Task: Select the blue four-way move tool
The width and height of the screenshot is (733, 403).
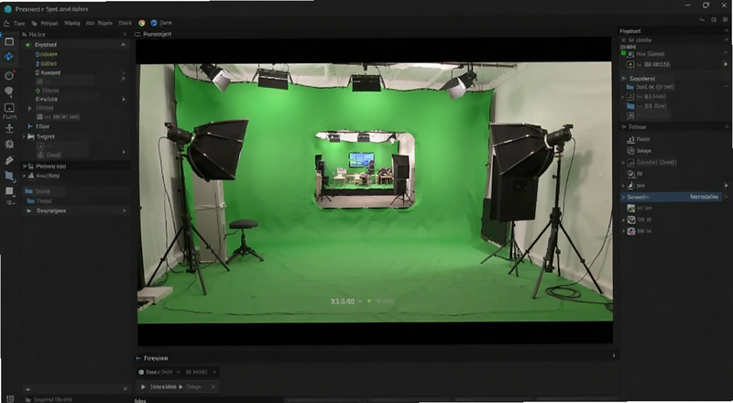Action: (x=9, y=57)
